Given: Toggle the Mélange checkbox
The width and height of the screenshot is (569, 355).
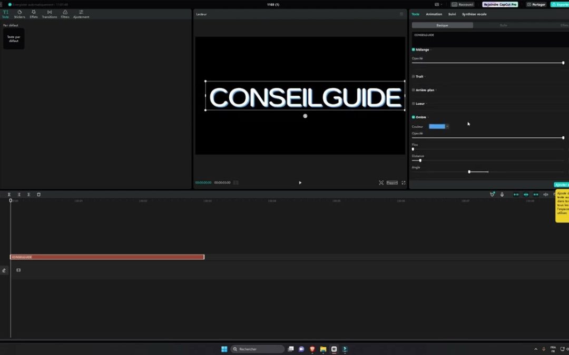Looking at the screenshot, I should pos(414,49).
